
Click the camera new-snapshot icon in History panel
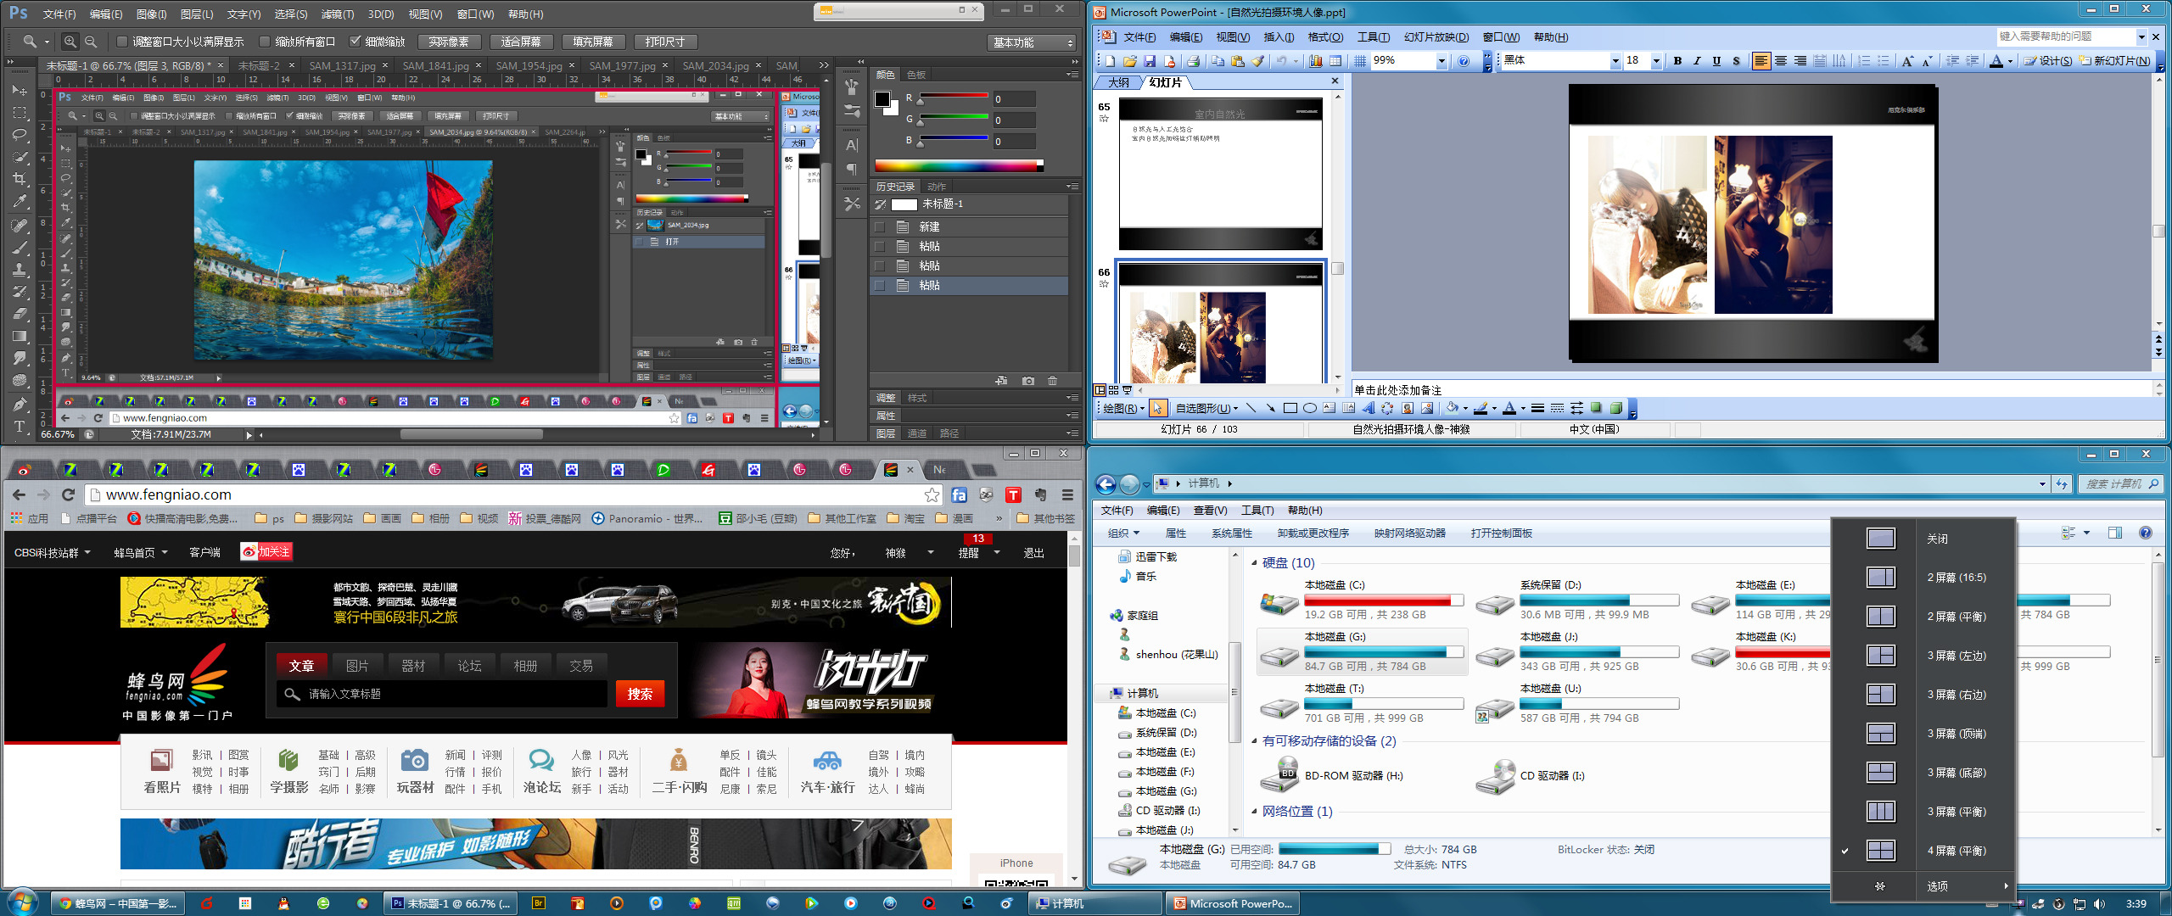pyautogui.click(x=1027, y=381)
